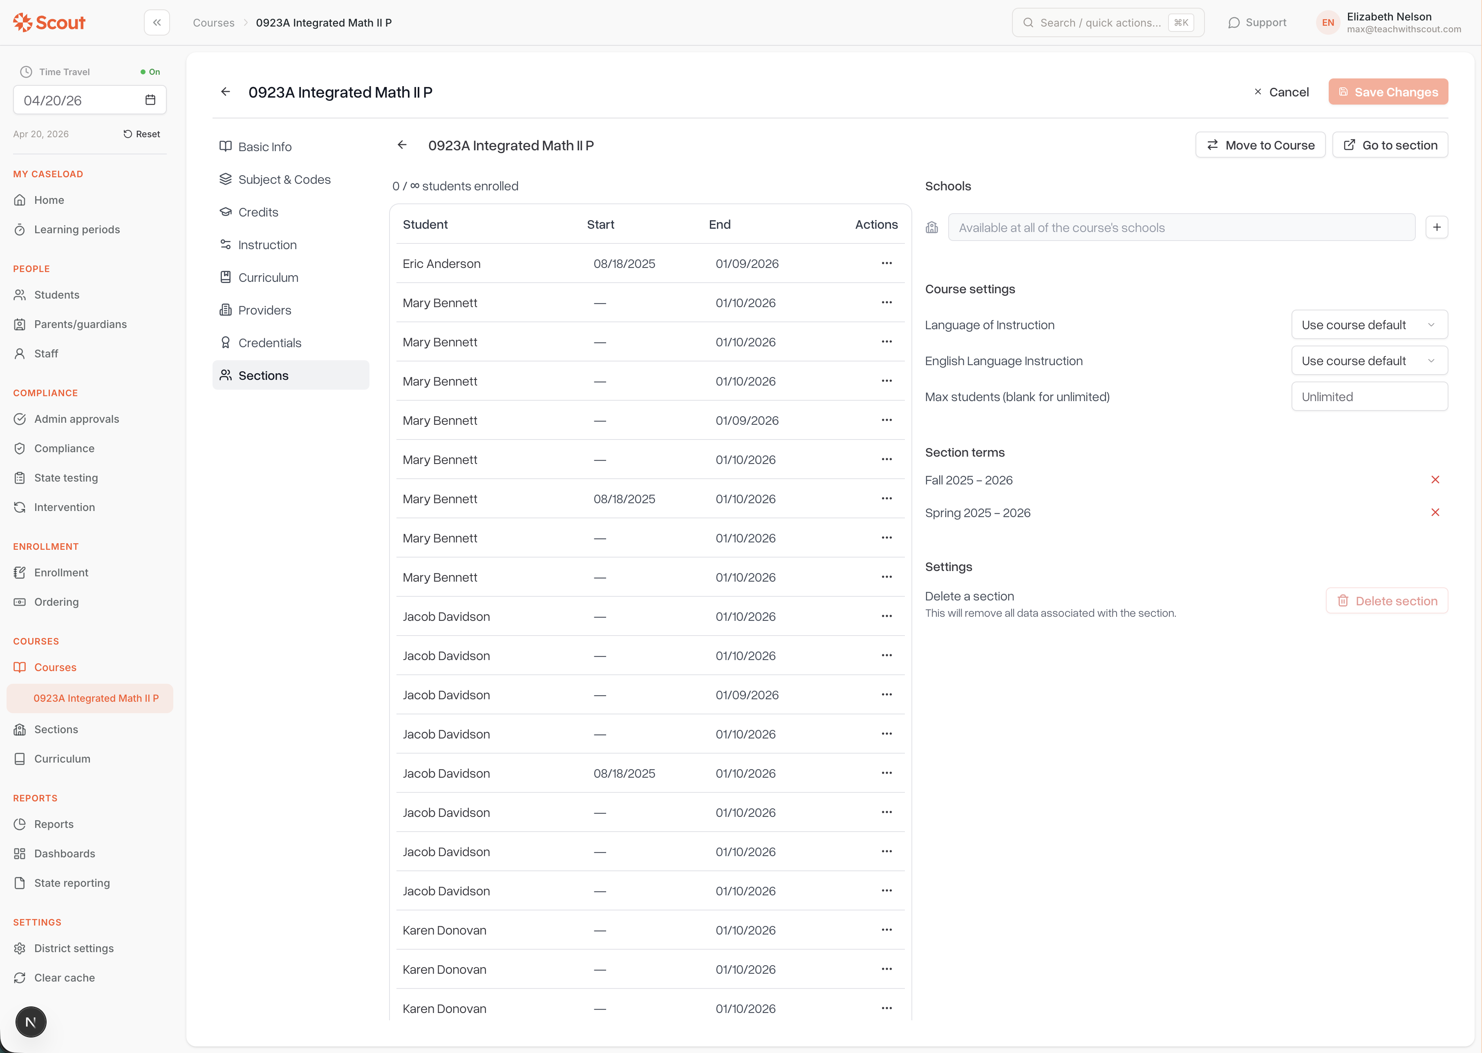
Task: Open Admin approvals in the sidebar
Action: pos(76,419)
